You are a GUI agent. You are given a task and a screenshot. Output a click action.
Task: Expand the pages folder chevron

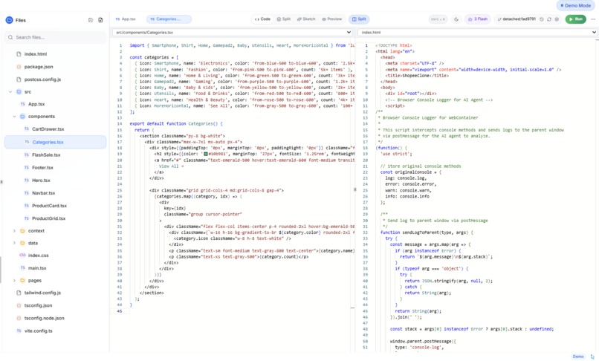[x=15, y=280]
